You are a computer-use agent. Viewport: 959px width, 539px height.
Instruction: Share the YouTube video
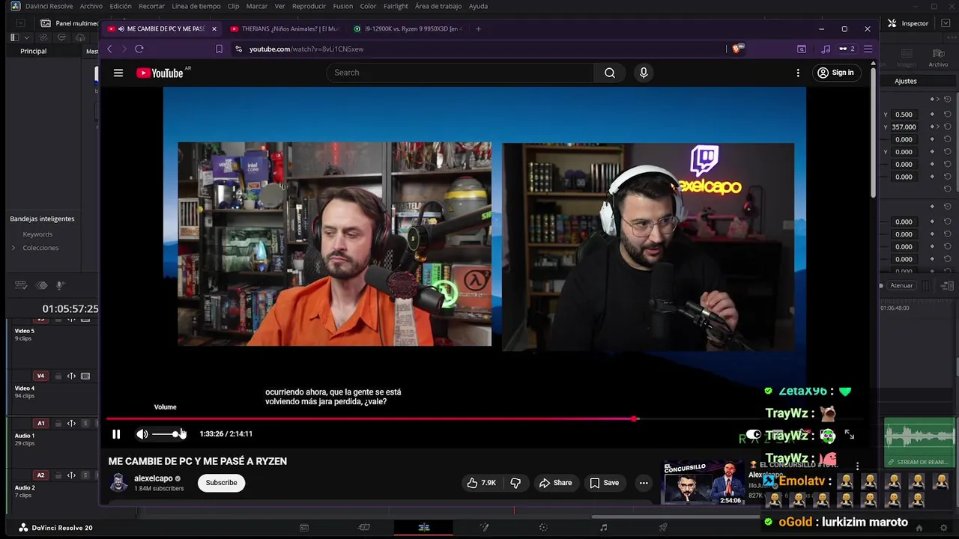pyautogui.click(x=555, y=483)
